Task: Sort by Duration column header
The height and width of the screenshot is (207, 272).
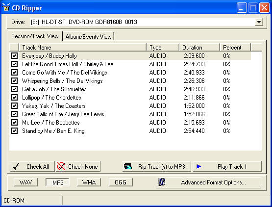Action: (199, 48)
